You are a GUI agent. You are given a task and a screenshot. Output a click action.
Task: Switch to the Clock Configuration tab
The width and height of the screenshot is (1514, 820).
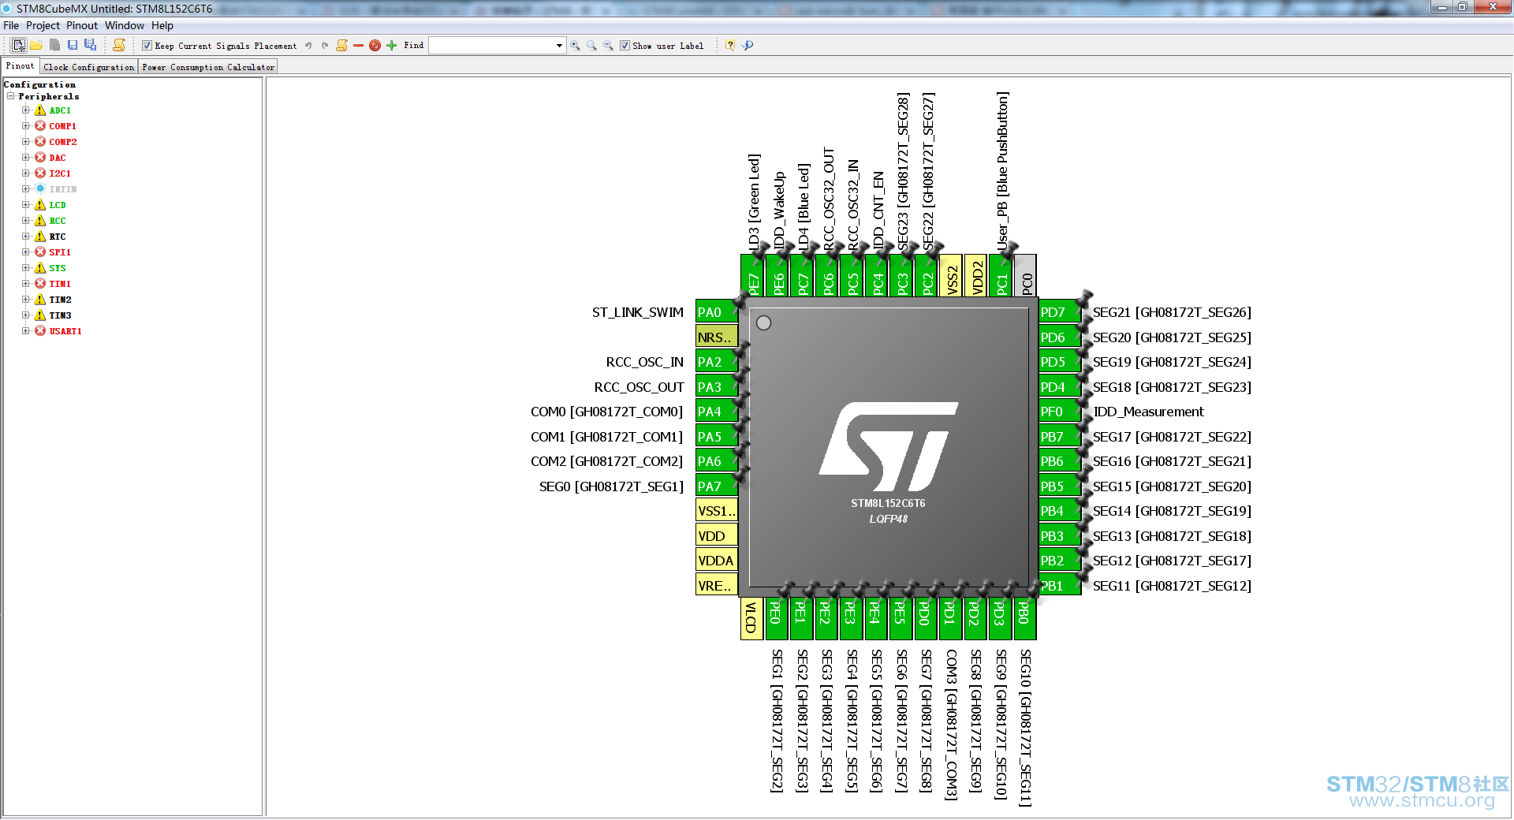89,67
